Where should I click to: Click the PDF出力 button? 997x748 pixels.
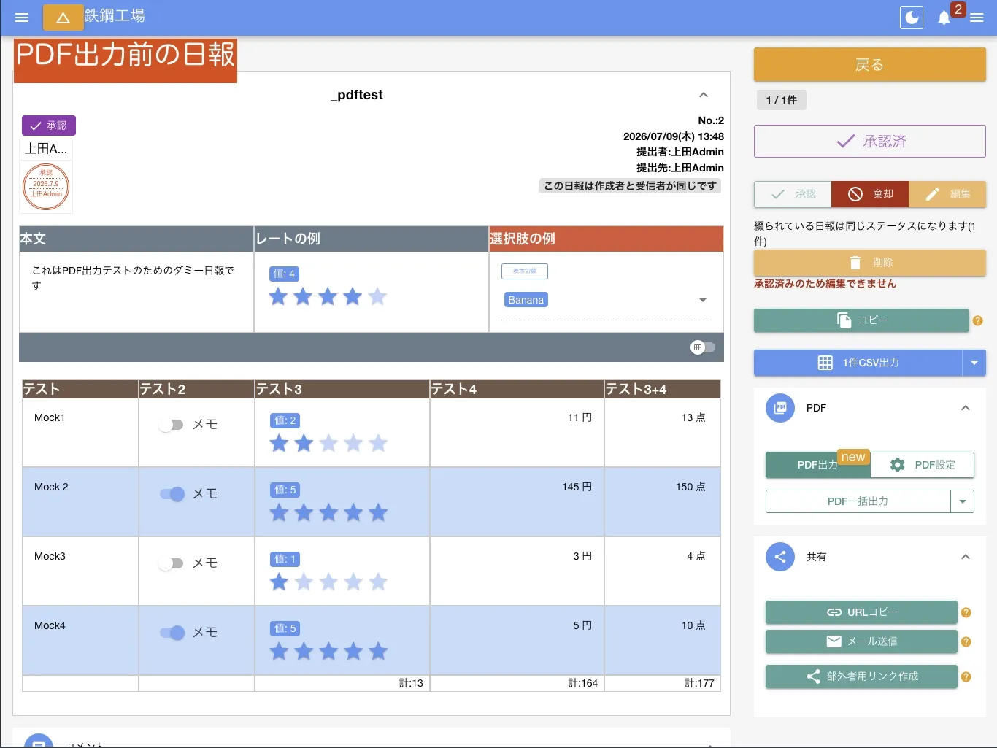pos(817,465)
